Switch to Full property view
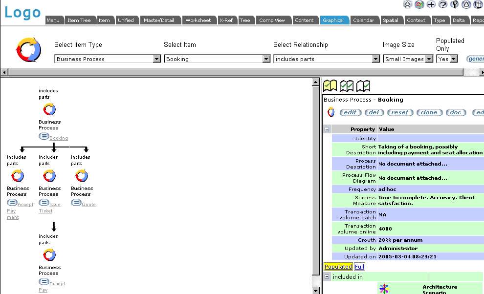Screen dimensions: 484x294 point(359,267)
